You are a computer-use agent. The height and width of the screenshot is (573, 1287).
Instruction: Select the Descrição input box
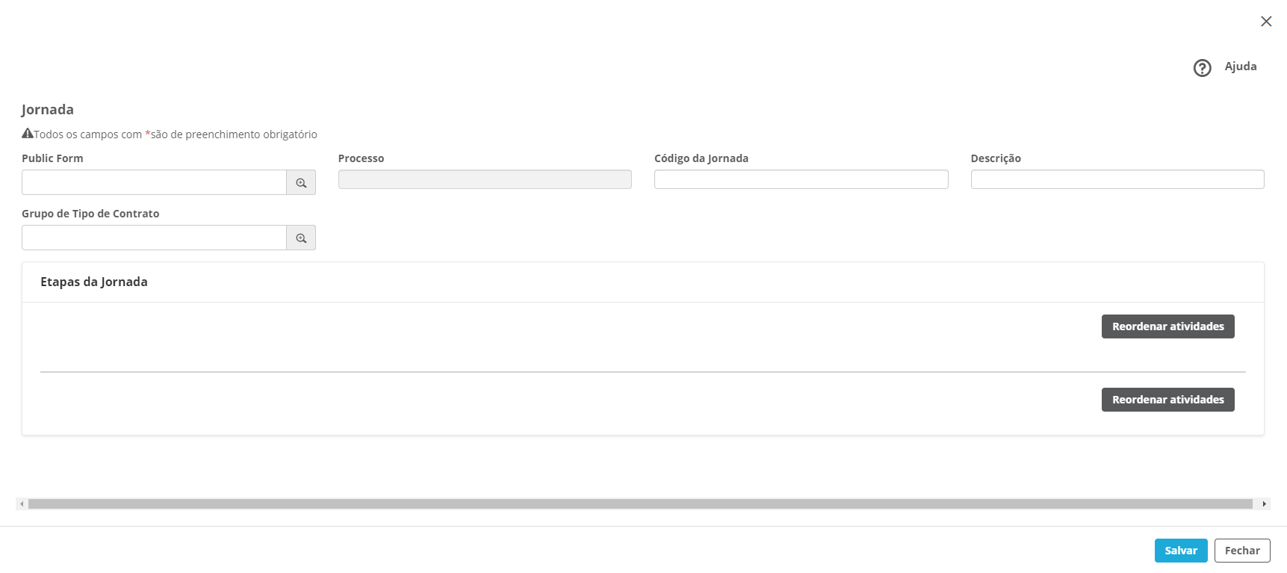click(1117, 180)
